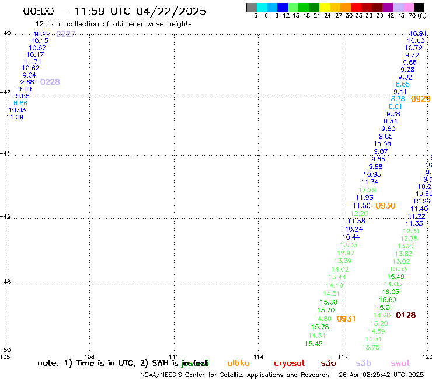Select the wave height value 10.09

click(382, 144)
